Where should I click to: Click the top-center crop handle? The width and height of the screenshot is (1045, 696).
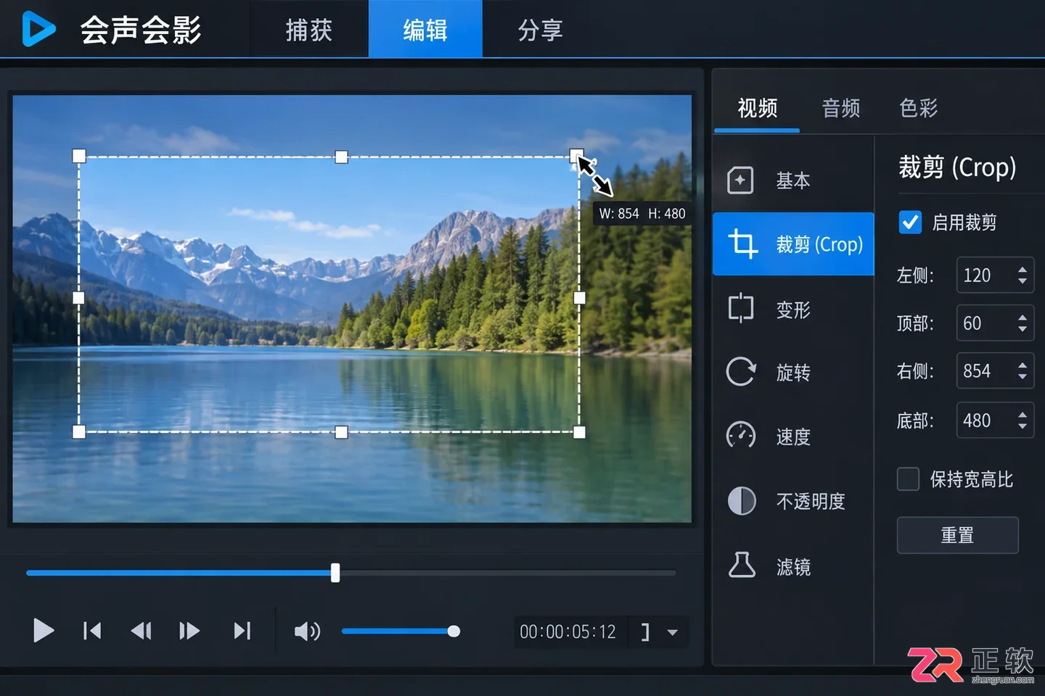click(341, 157)
